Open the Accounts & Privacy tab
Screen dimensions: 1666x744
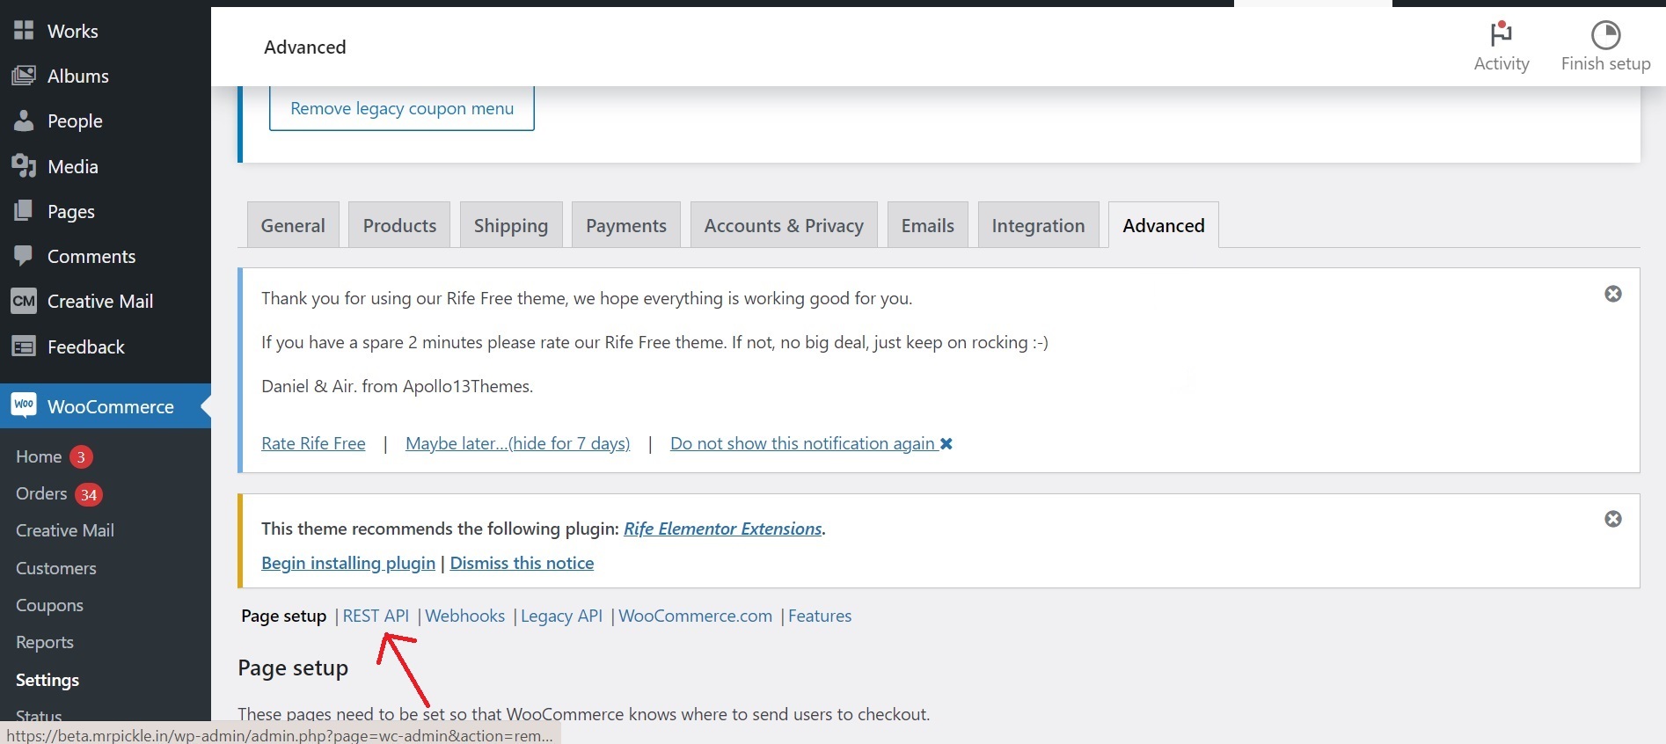(x=783, y=226)
